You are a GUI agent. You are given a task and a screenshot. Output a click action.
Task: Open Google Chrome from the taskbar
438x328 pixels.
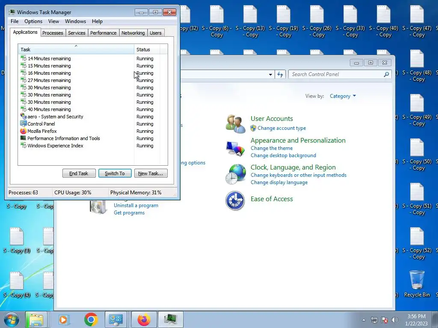click(x=91, y=319)
